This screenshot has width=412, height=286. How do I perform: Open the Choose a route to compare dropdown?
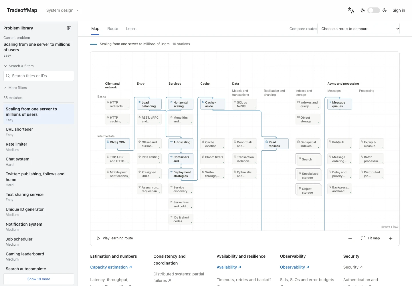(358, 29)
